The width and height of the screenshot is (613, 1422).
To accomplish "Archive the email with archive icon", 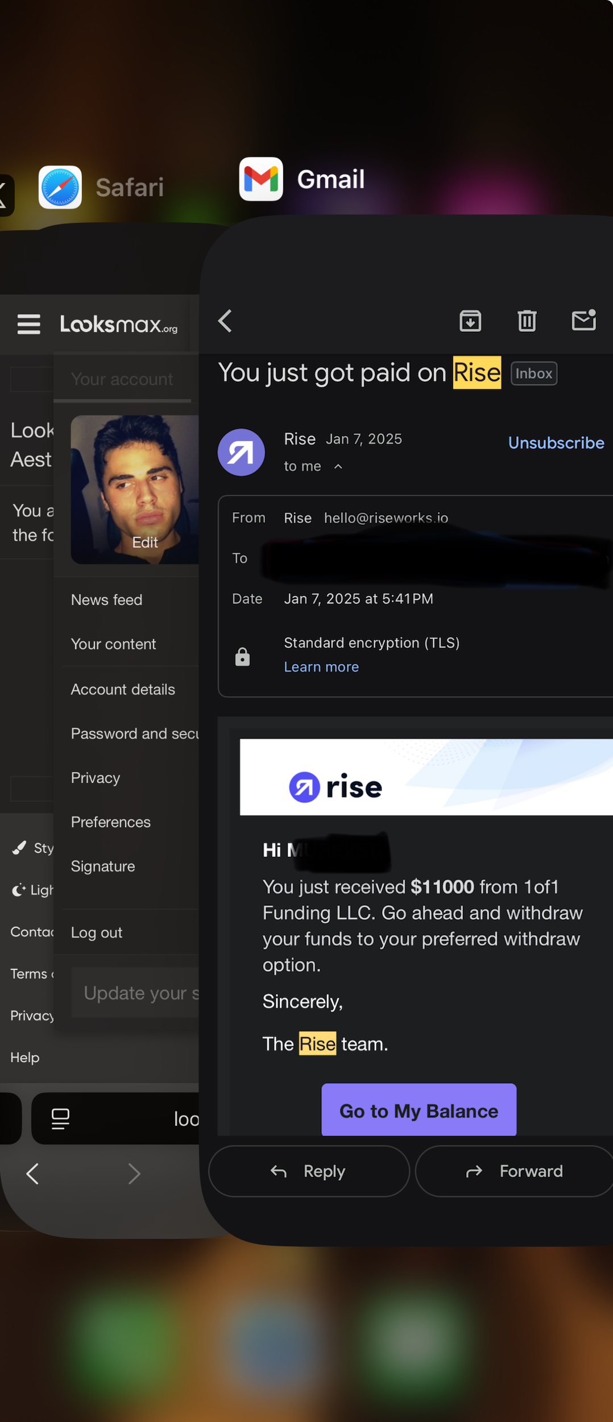I will click(470, 321).
